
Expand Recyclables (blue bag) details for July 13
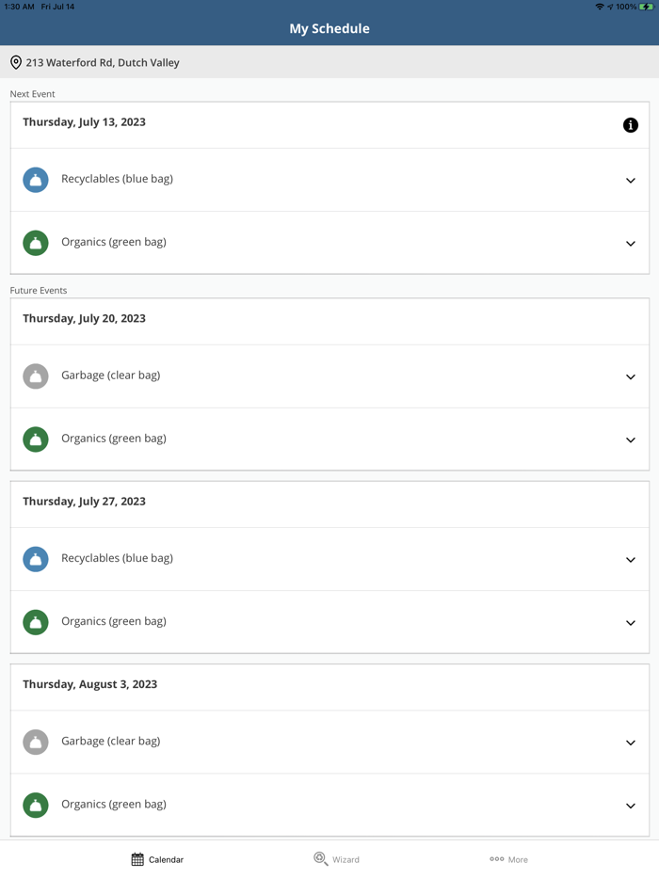tap(631, 181)
